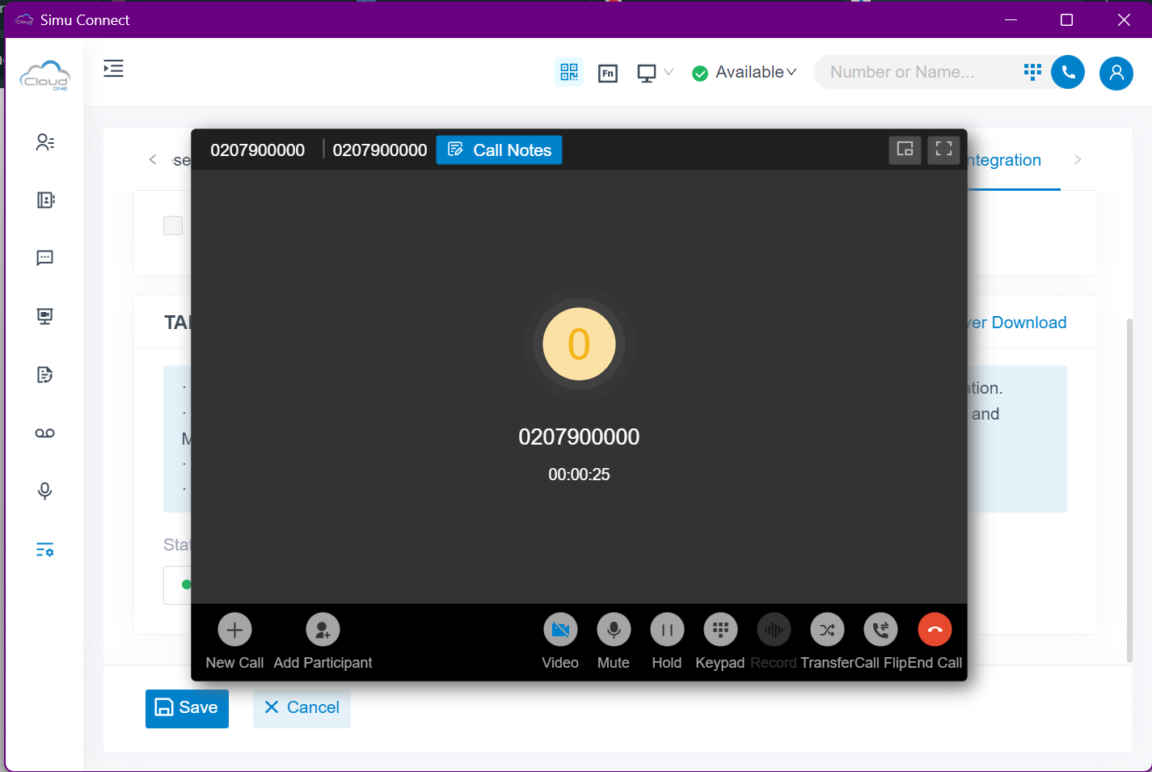1152x772 pixels.
Task: Click the vertical scrollbar on right side
Action: (x=1129, y=485)
